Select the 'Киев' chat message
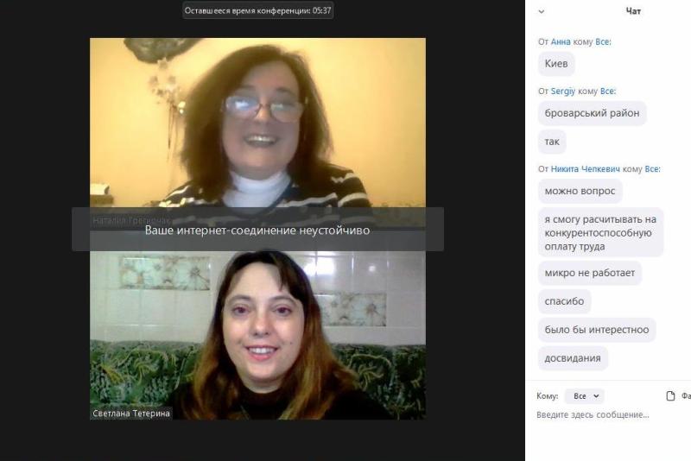This screenshot has height=461, width=691. 556,64
